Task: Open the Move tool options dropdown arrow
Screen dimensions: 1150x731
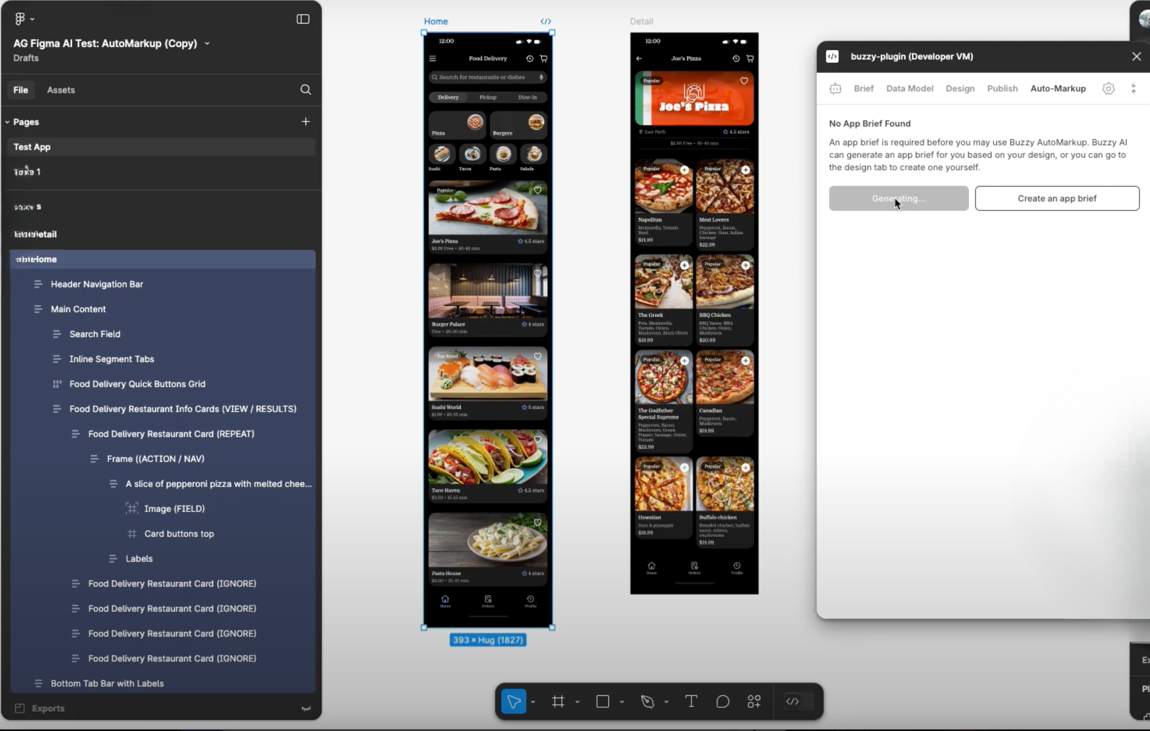Action: click(533, 702)
